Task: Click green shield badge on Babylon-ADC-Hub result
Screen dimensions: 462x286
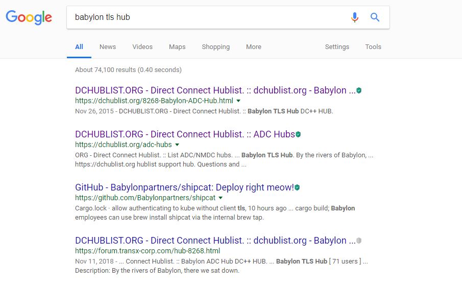Action: [359, 90]
